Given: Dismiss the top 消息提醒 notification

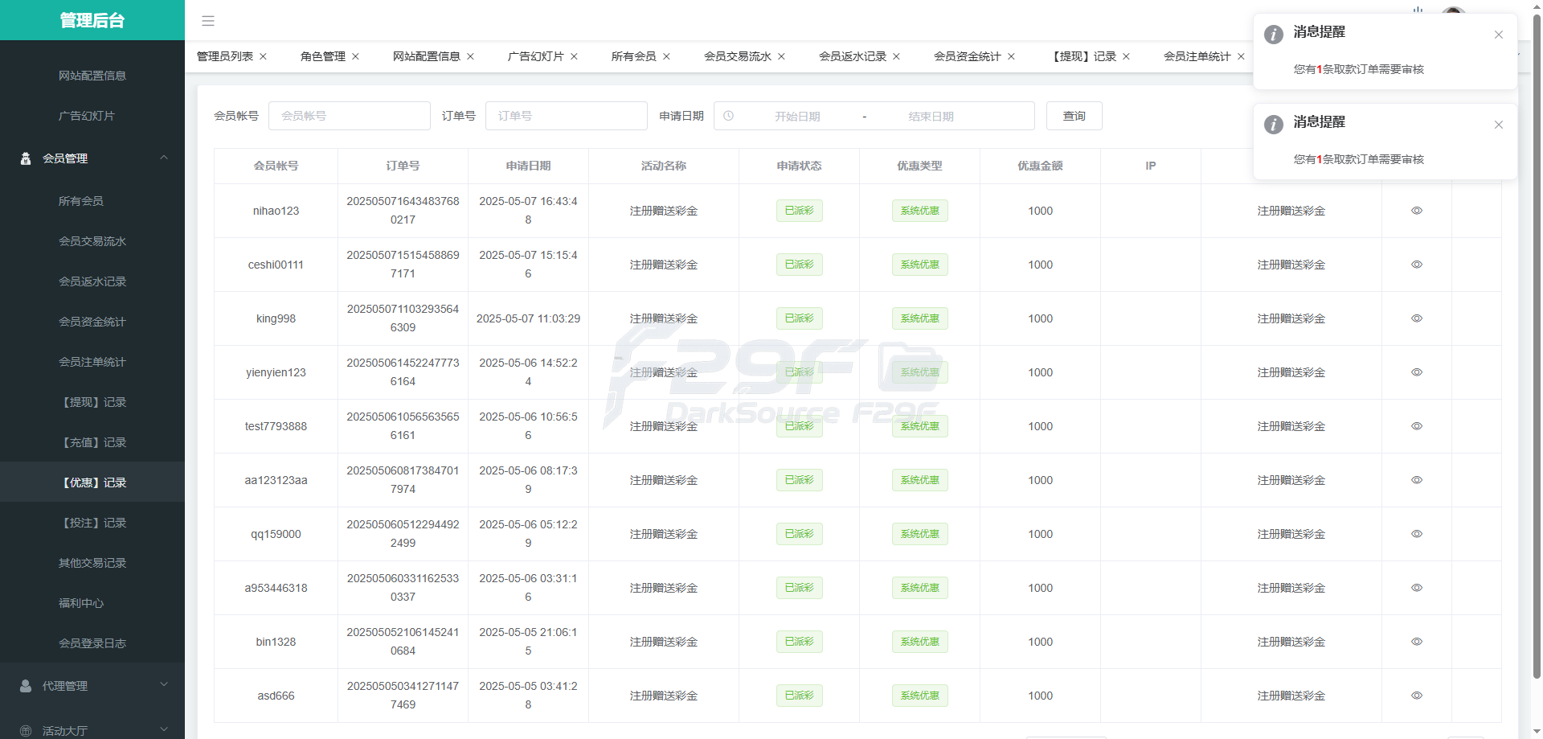Looking at the screenshot, I should click(x=1499, y=35).
